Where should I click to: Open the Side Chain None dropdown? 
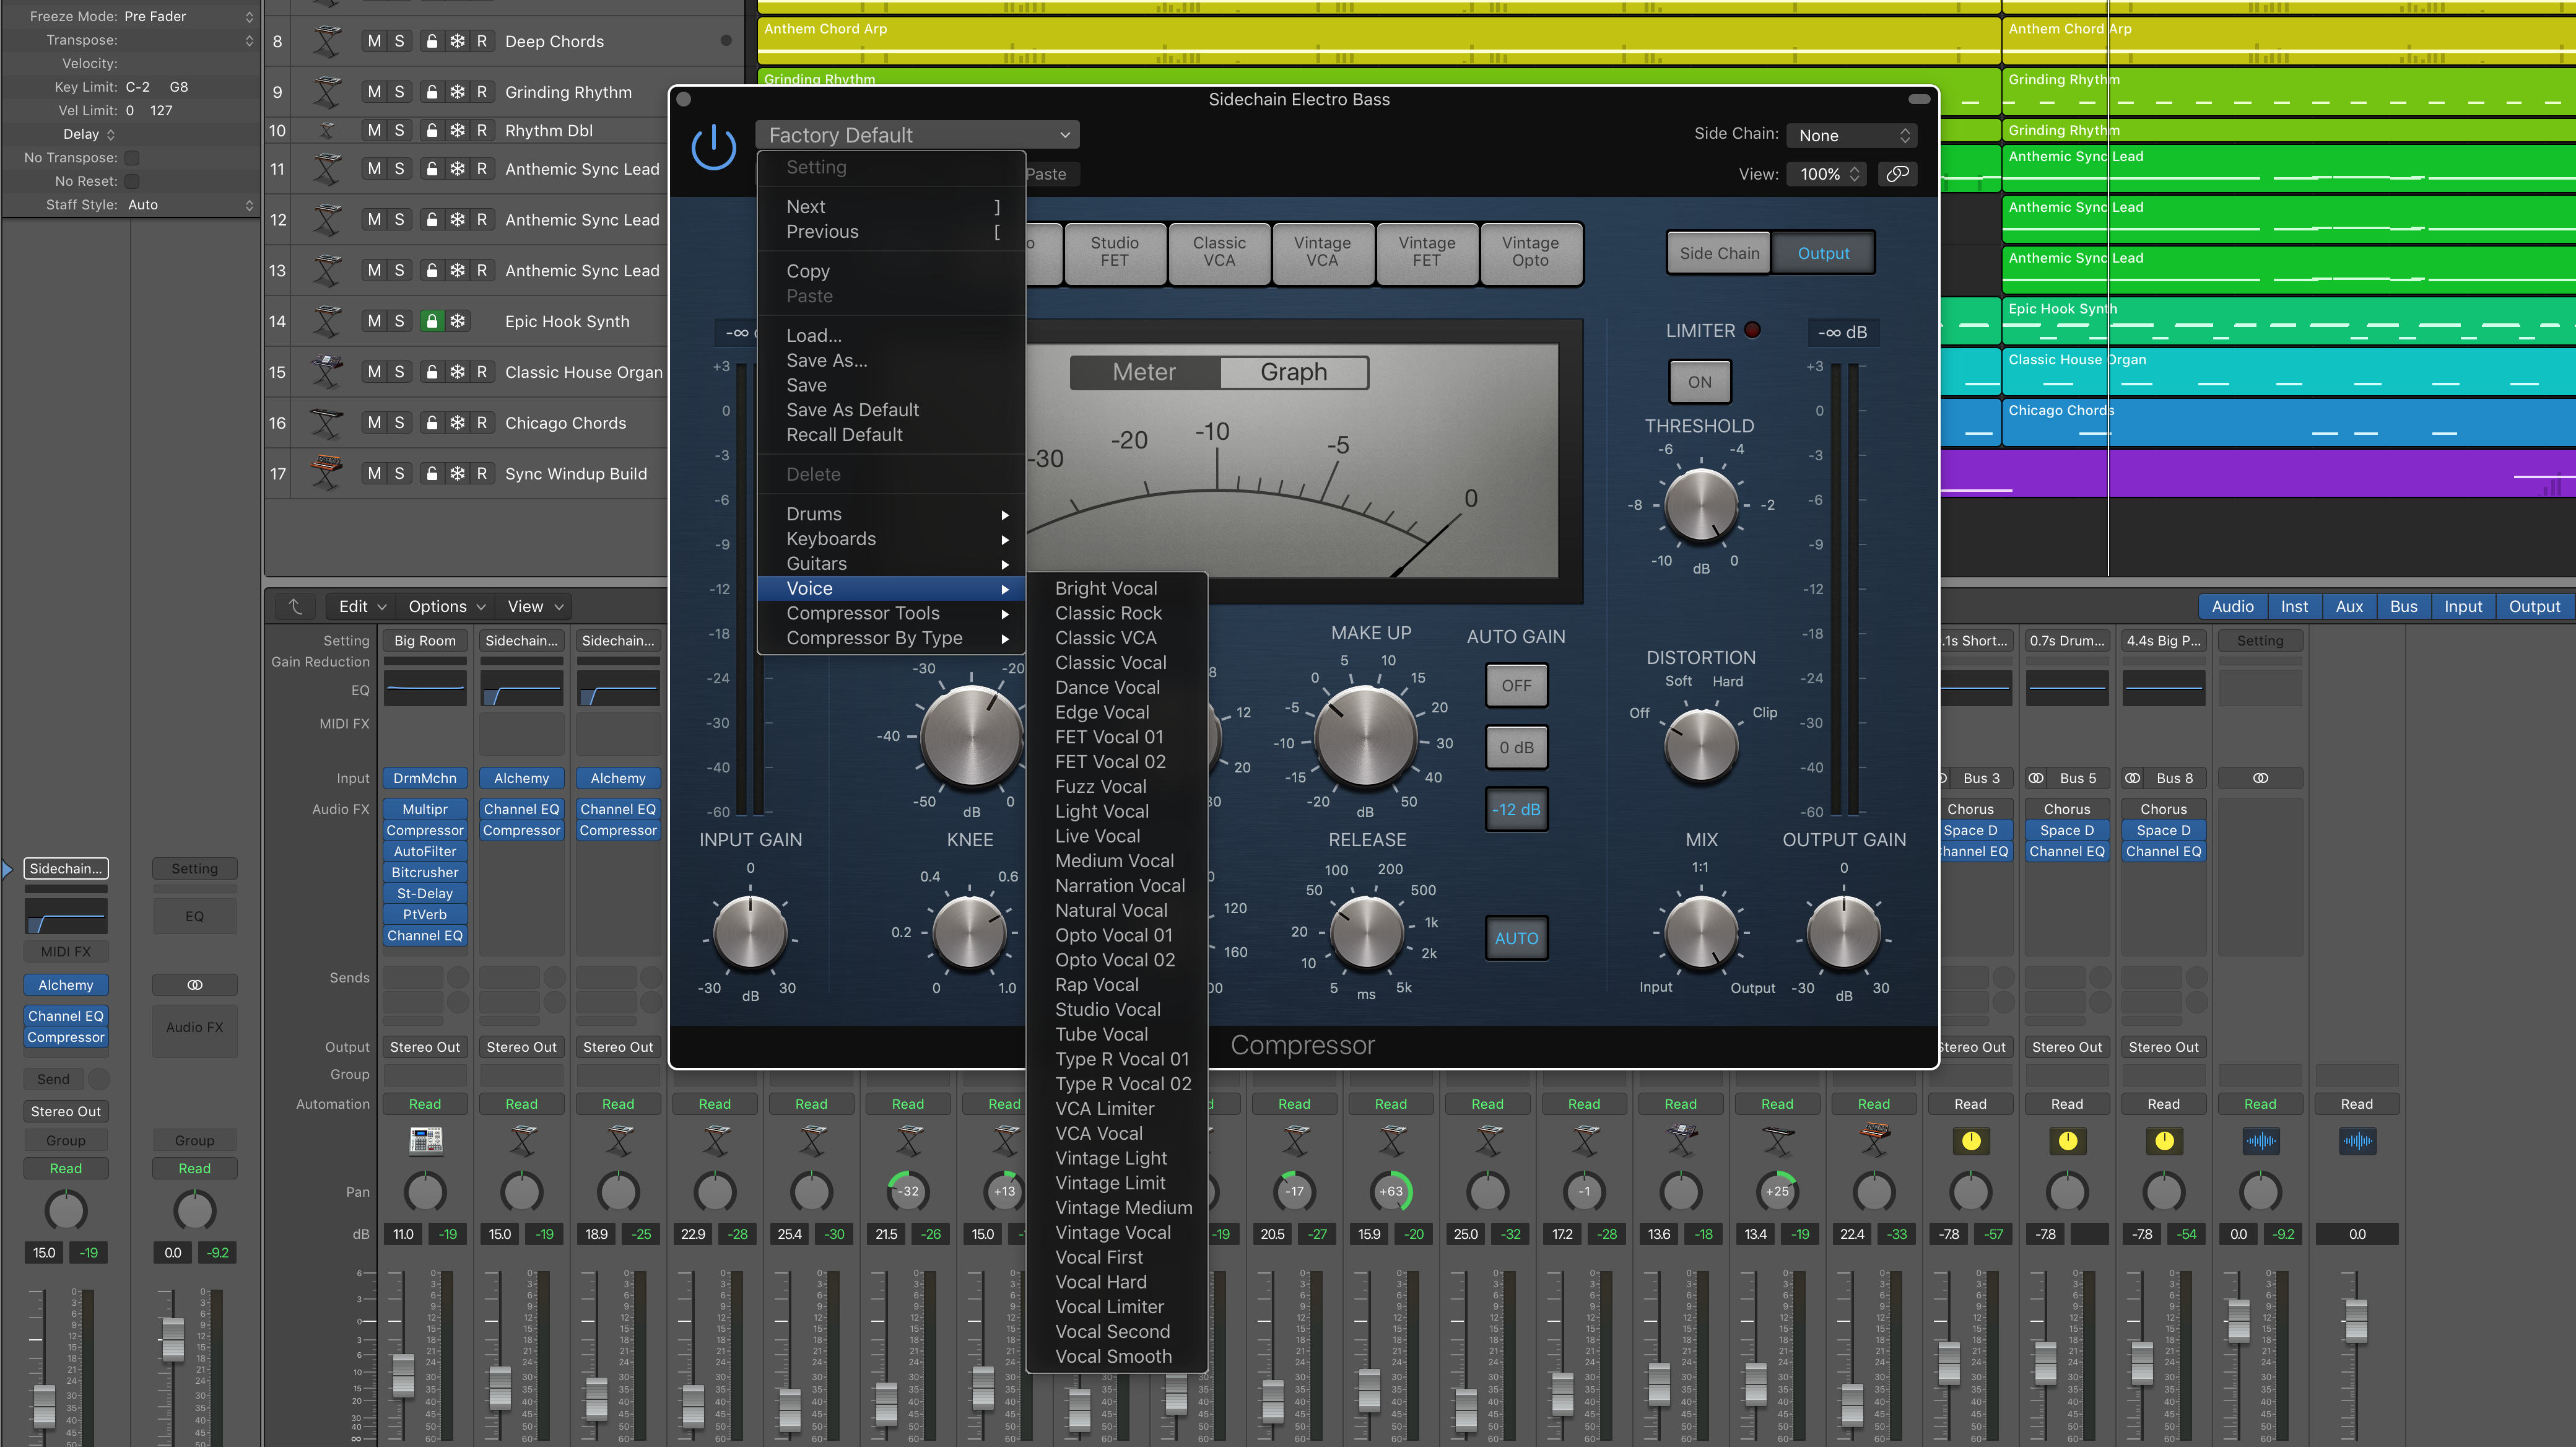(x=1850, y=135)
